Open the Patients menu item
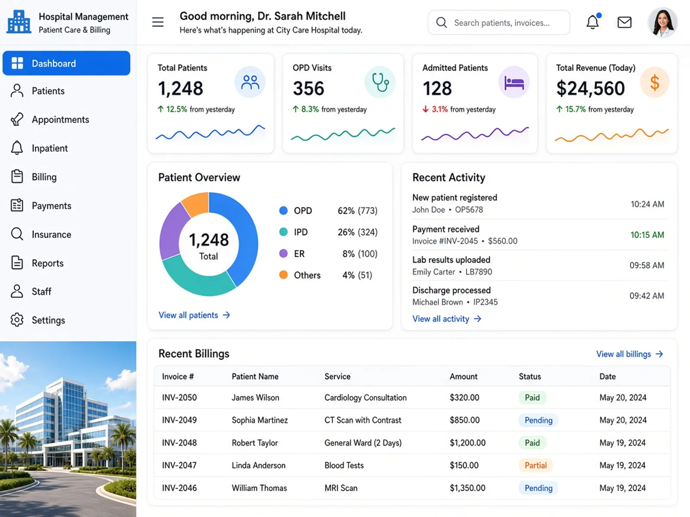 point(66,91)
